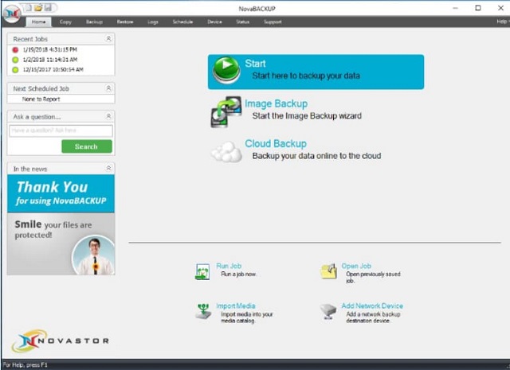Click the green status dot for 12/15/2017 job
Screen dimensions: 510x370
tap(15, 69)
